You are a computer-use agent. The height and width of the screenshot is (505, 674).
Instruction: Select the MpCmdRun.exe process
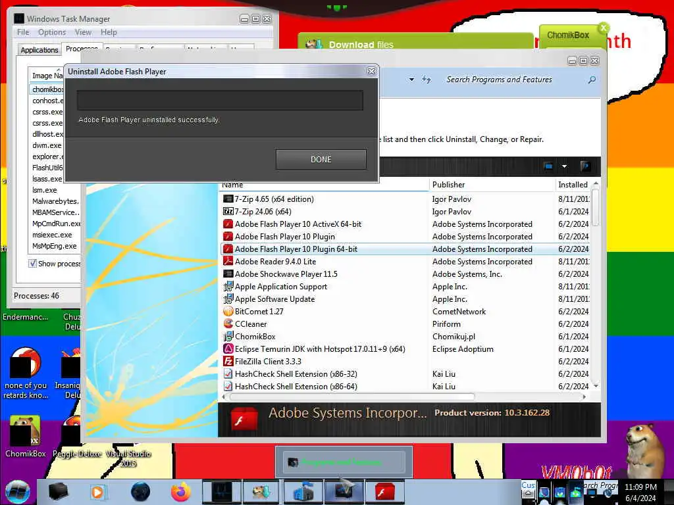point(57,224)
